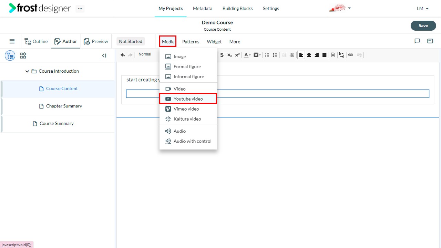Viewport: 441px width, 248px height.
Task: Switch to the tree structure view
Action: pos(10,55)
